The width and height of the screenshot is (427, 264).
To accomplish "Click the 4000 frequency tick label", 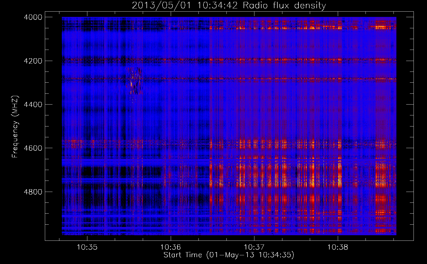I will pos(33,17).
